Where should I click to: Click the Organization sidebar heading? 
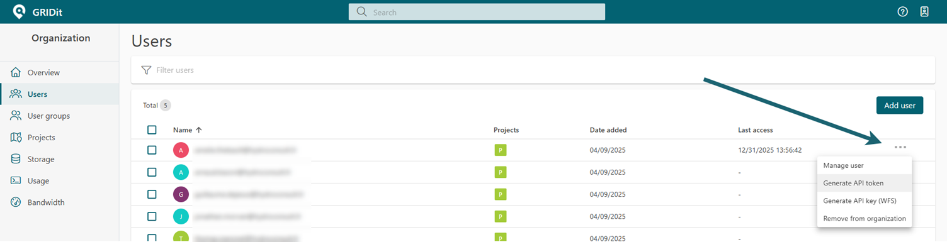60,38
